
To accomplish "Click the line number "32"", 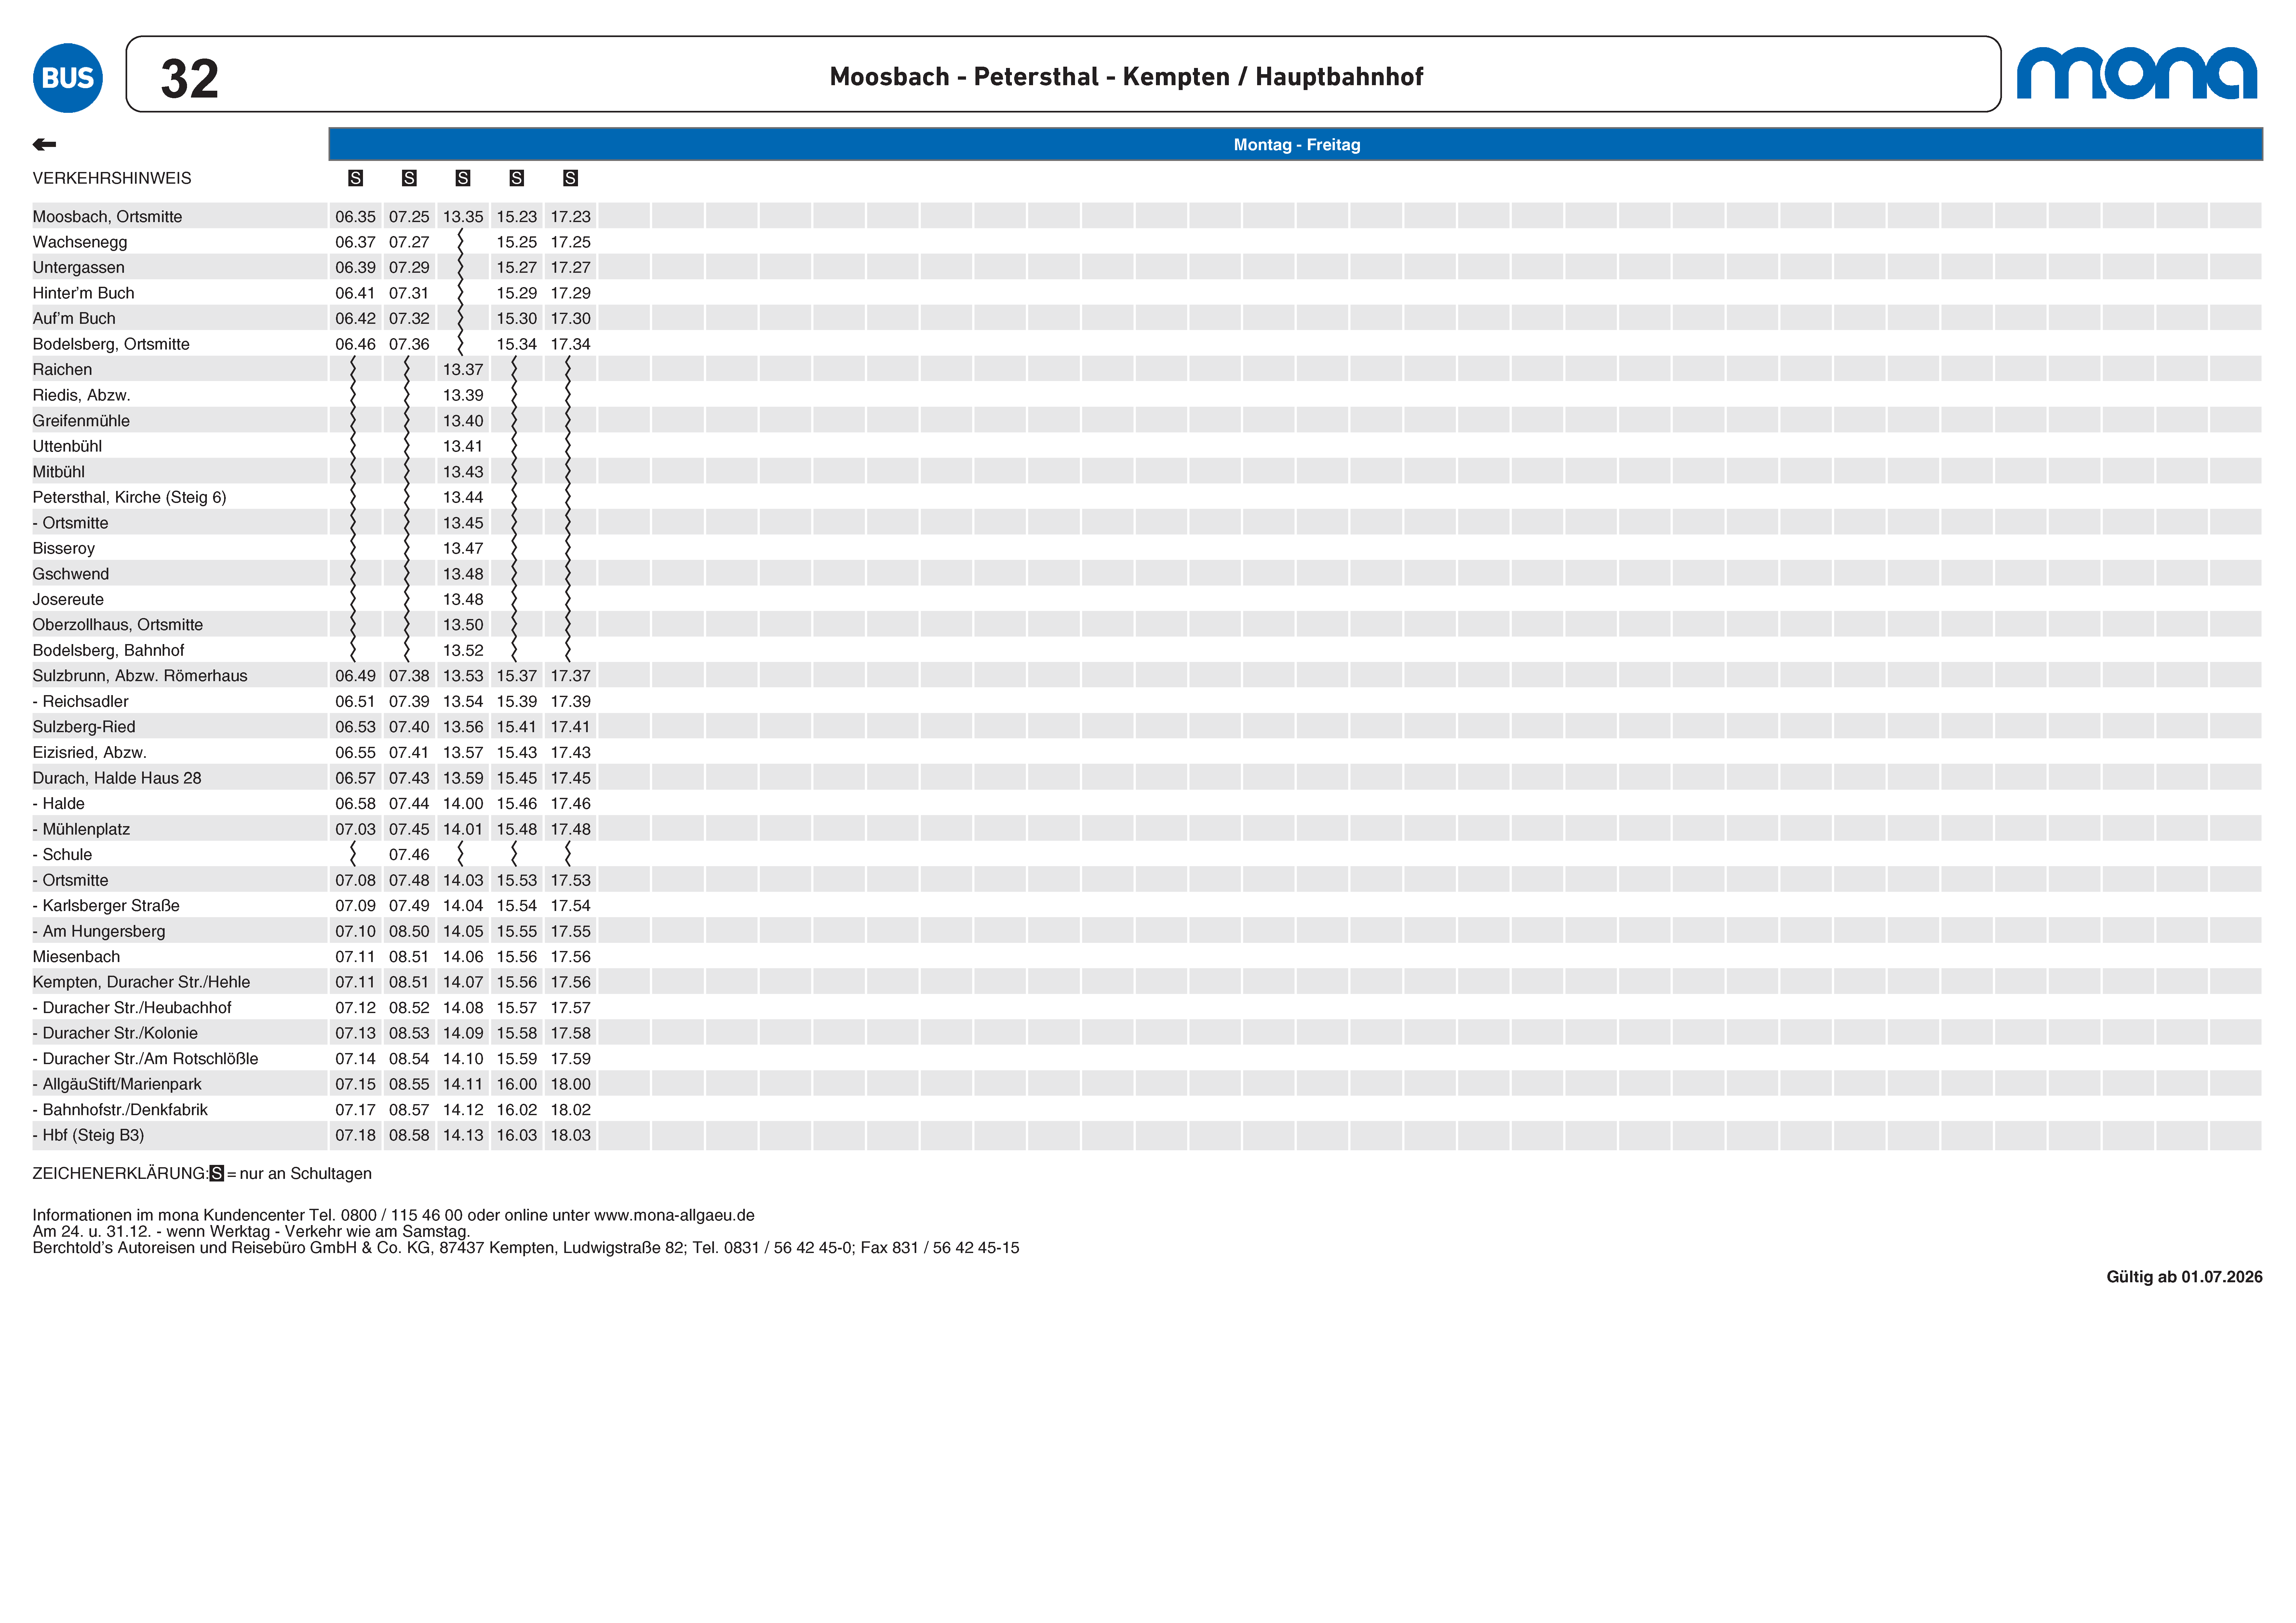I will (x=190, y=79).
